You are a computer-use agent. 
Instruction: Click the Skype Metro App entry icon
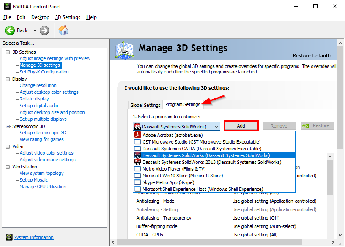[138, 182]
